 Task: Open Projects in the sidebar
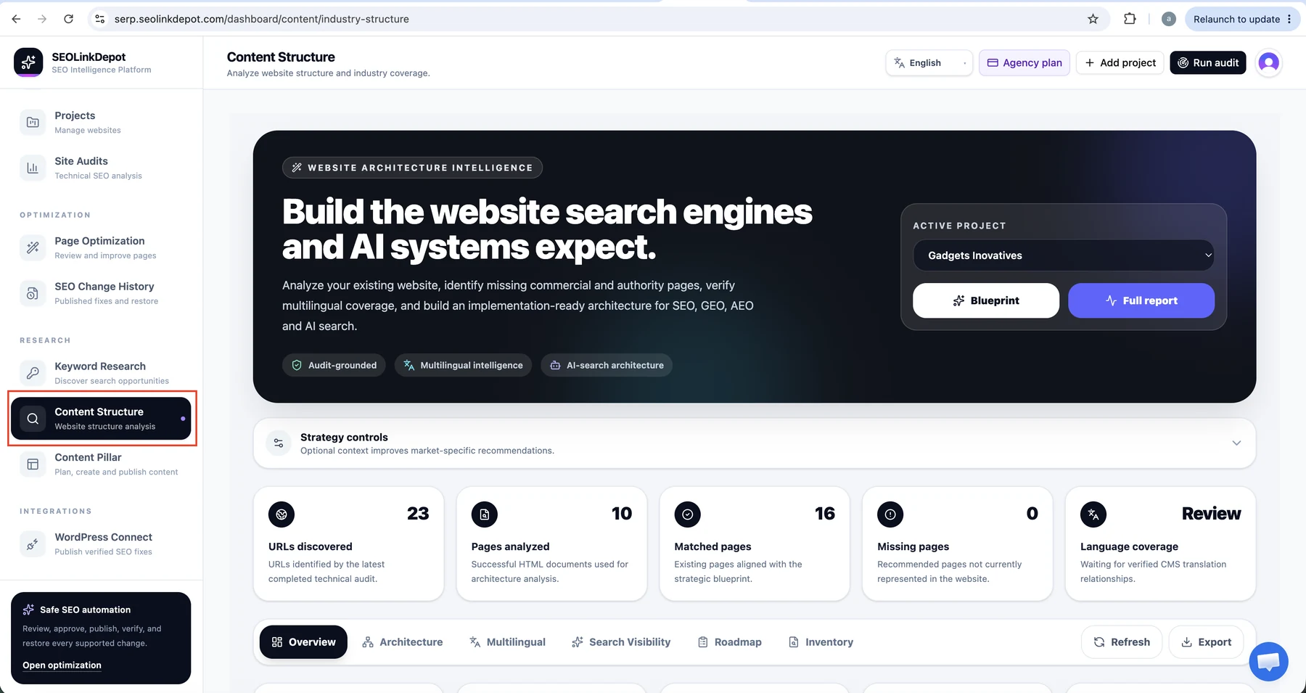point(102,122)
